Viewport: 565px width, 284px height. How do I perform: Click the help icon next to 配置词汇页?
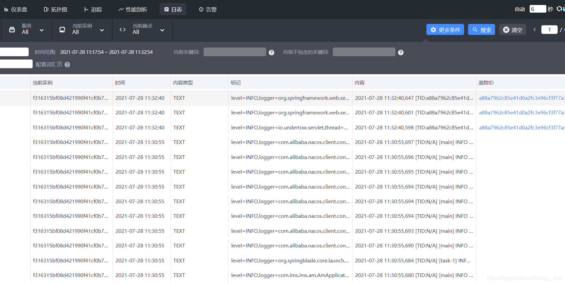click(x=67, y=65)
